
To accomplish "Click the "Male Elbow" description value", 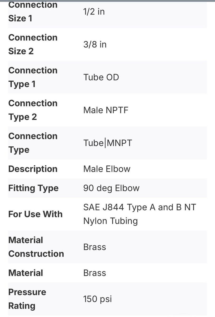I will click(107, 169).
